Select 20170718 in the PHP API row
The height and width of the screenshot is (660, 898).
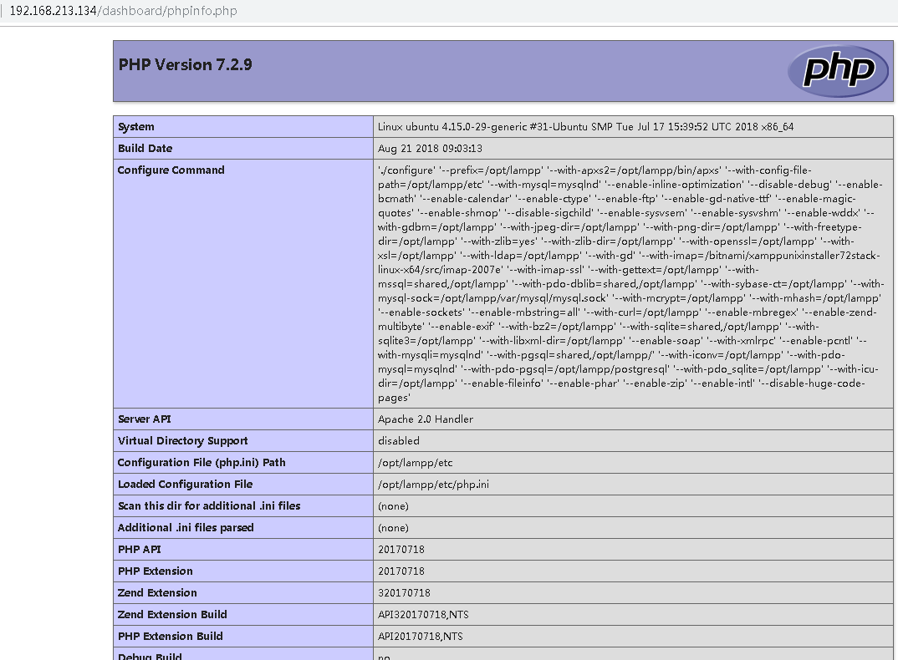point(401,550)
